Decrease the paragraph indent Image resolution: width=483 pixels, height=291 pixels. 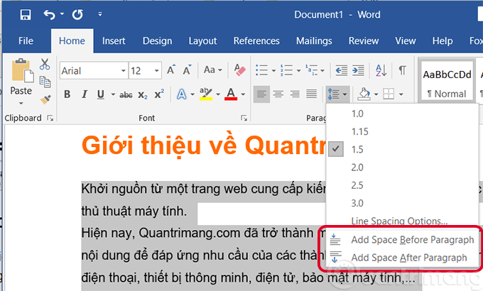coord(342,70)
